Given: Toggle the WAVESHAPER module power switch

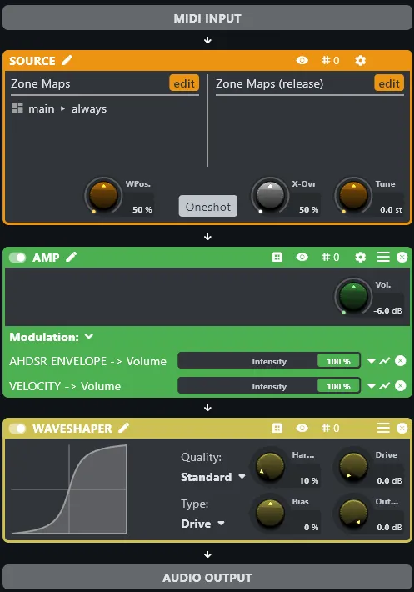Looking at the screenshot, I should (17, 429).
